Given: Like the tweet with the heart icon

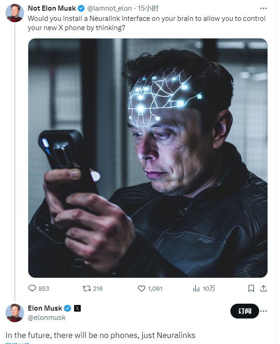Looking at the screenshot, I should pos(141,288).
